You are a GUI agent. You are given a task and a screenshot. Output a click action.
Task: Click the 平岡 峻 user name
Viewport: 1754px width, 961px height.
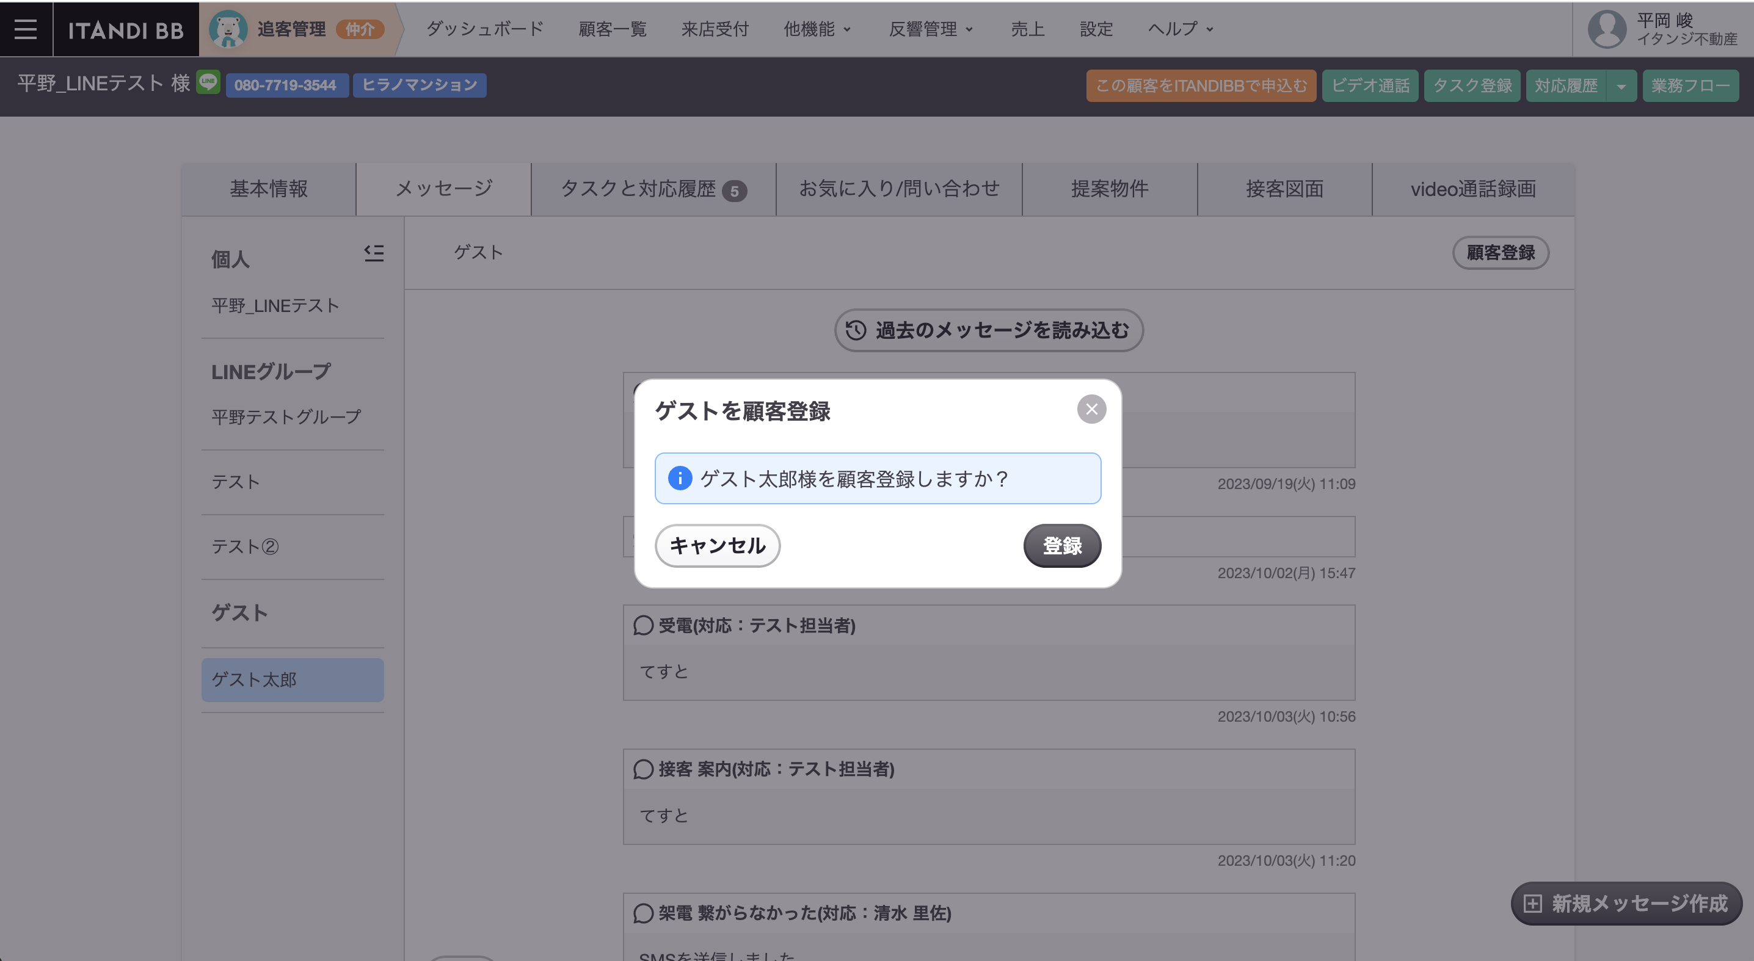[1665, 20]
